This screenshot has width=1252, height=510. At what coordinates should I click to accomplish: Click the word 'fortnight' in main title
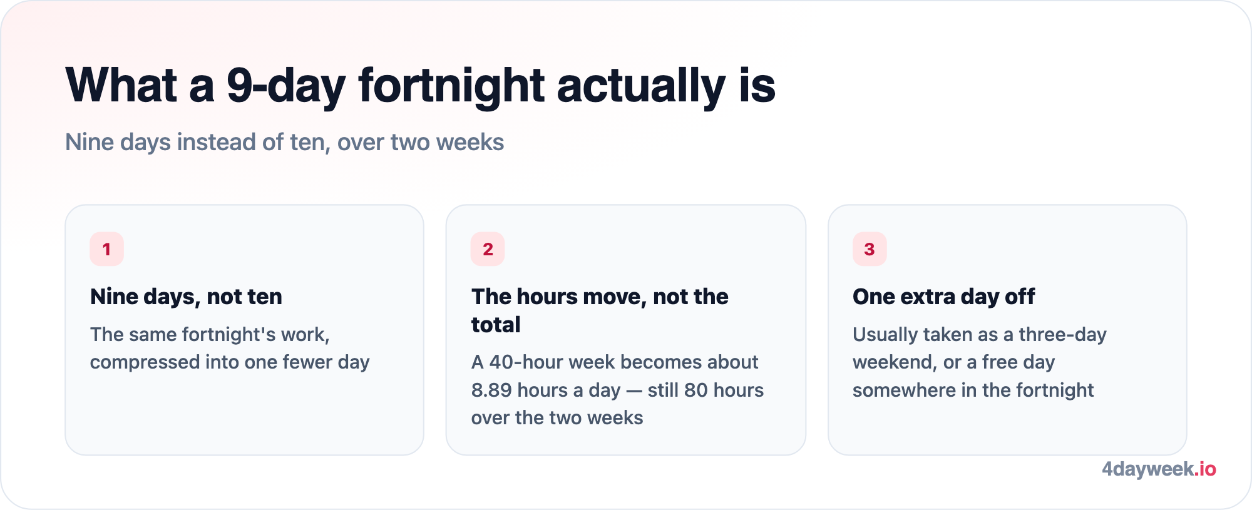pyautogui.click(x=451, y=86)
